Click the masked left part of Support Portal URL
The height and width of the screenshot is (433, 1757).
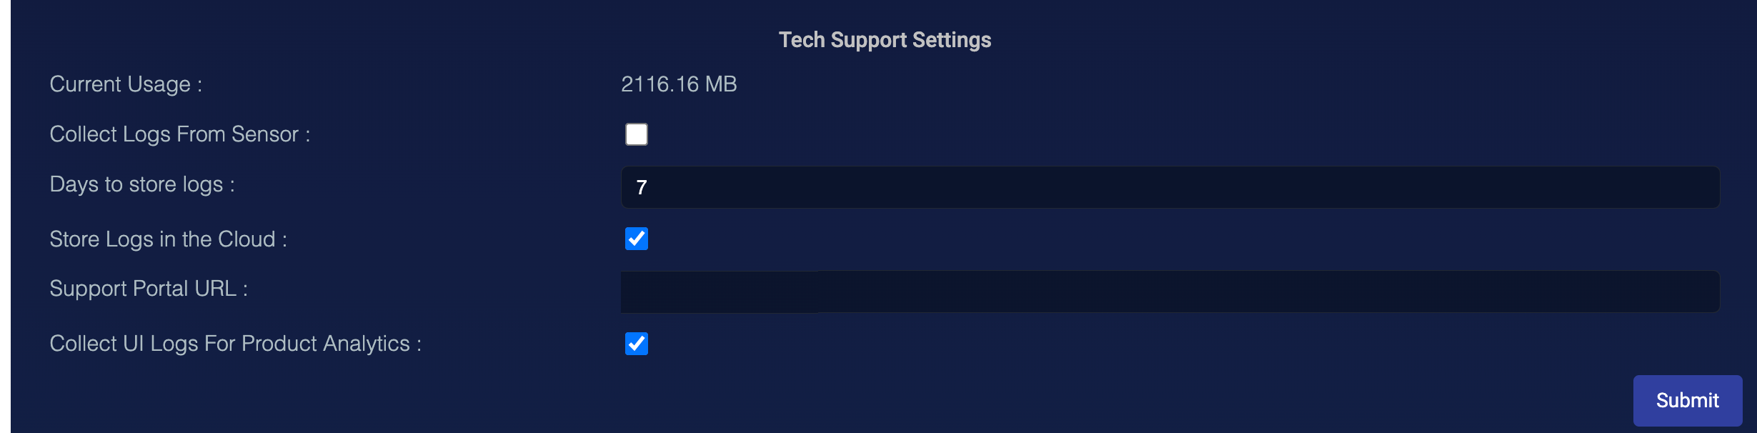(x=718, y=292)
